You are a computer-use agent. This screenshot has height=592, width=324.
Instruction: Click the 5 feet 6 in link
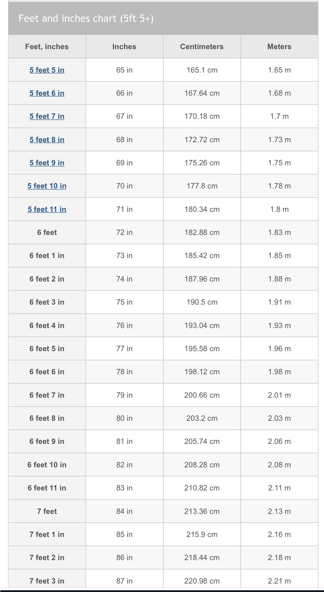(x=47, y=93)
